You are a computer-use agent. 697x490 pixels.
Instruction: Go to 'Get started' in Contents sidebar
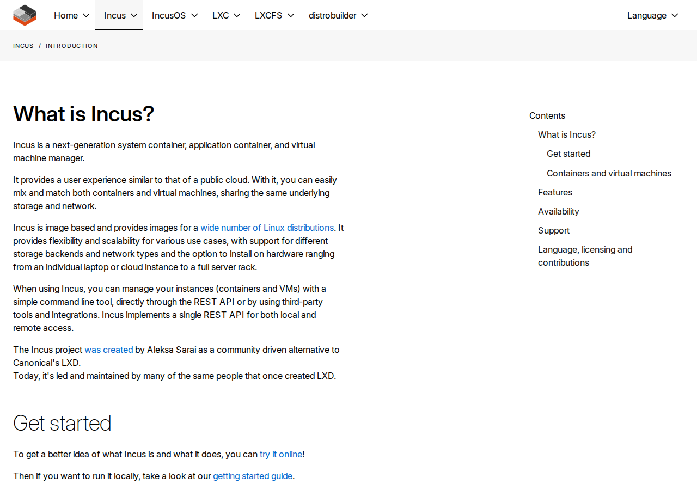pos(568,154)
